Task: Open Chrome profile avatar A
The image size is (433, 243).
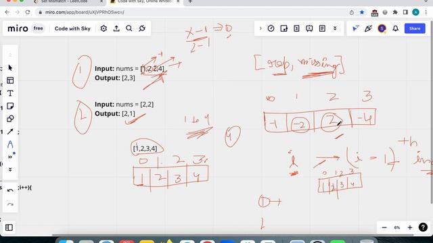Action: (x=415, y=12)
